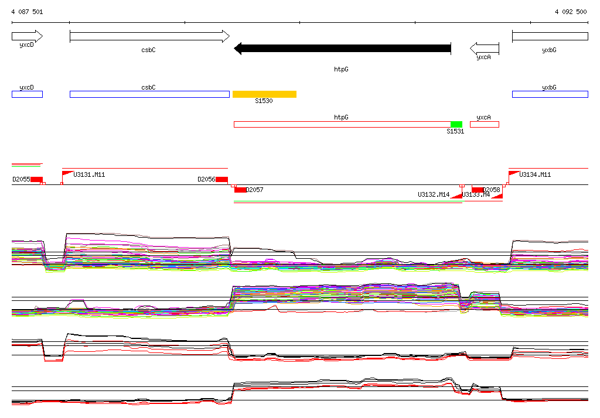Viewport: 600px width, 418px height.
Task: Click the end coordinate 4 092 500
Action: click(571, 12)
